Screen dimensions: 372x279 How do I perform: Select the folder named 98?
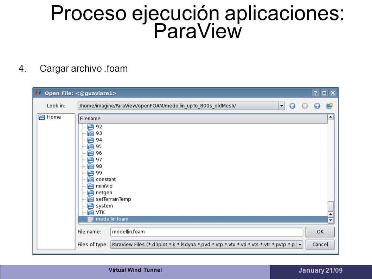click(x=99, y=166)
